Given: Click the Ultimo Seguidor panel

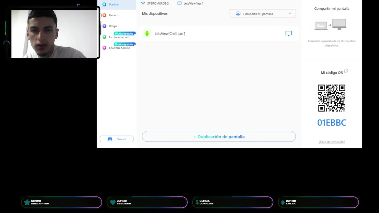Looking at the screenshot, I should tap(147, 202).
